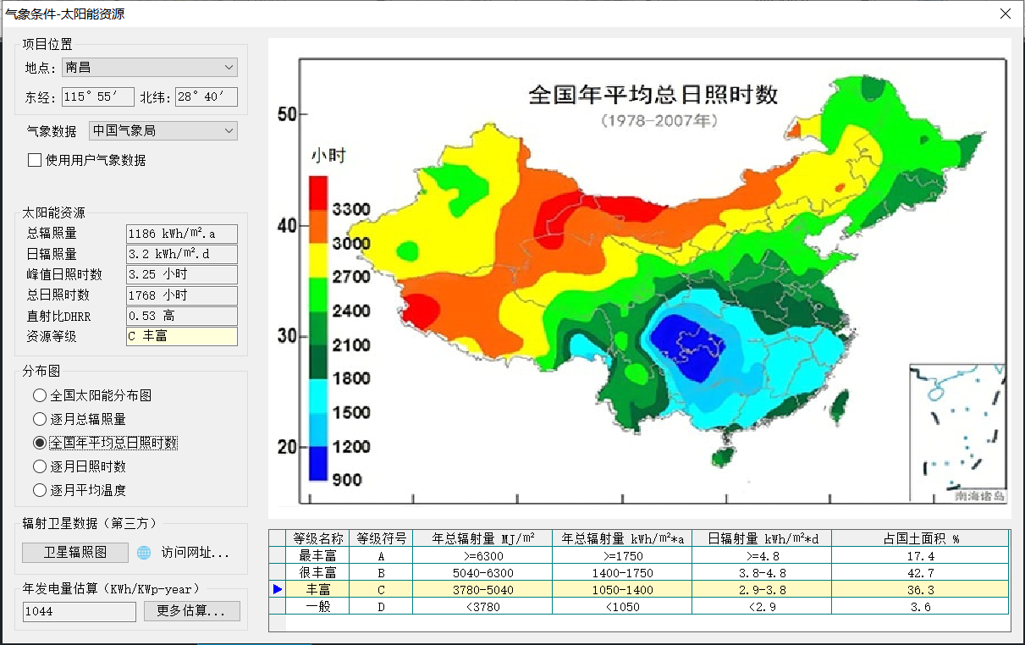Select 逐月总辐照量 radio option
The width and height of the screenshot is (1025, 645).
(39, 419)
